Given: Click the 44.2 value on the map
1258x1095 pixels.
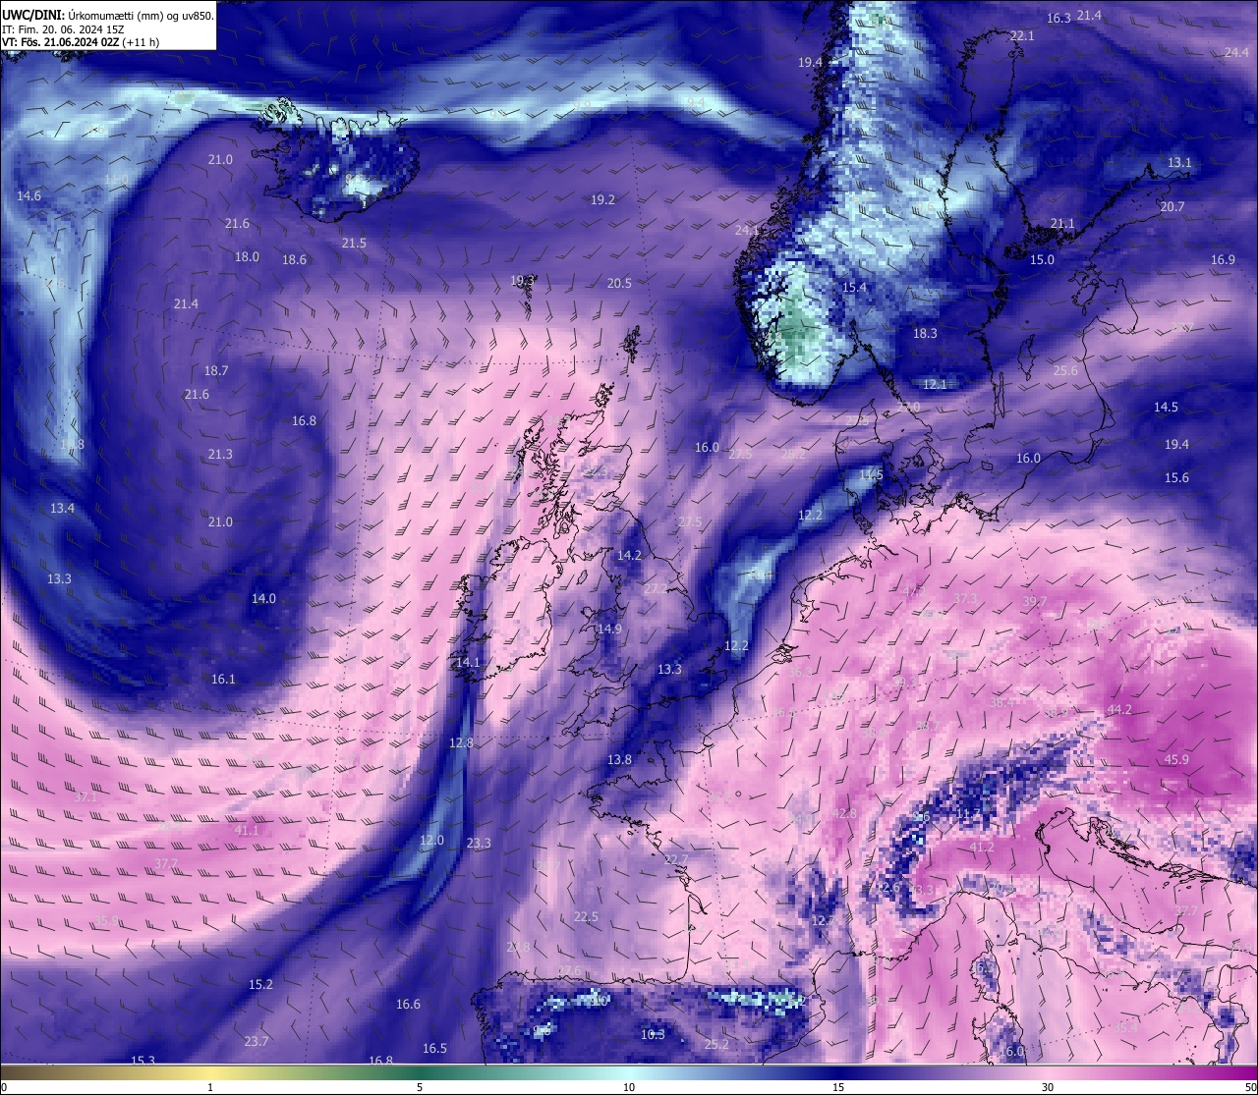Looking at the screenshot, I should pos(1119,709).
